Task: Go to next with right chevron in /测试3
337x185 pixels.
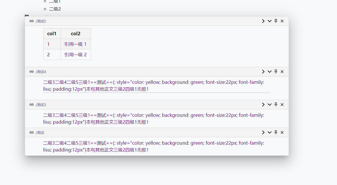Action: click(x=263, y=104)
